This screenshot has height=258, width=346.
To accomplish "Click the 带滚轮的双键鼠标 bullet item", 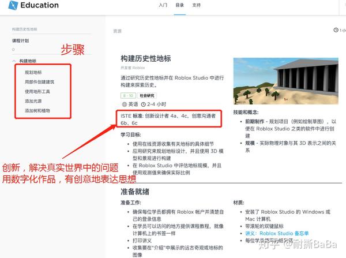I will [x=264, y=226].
